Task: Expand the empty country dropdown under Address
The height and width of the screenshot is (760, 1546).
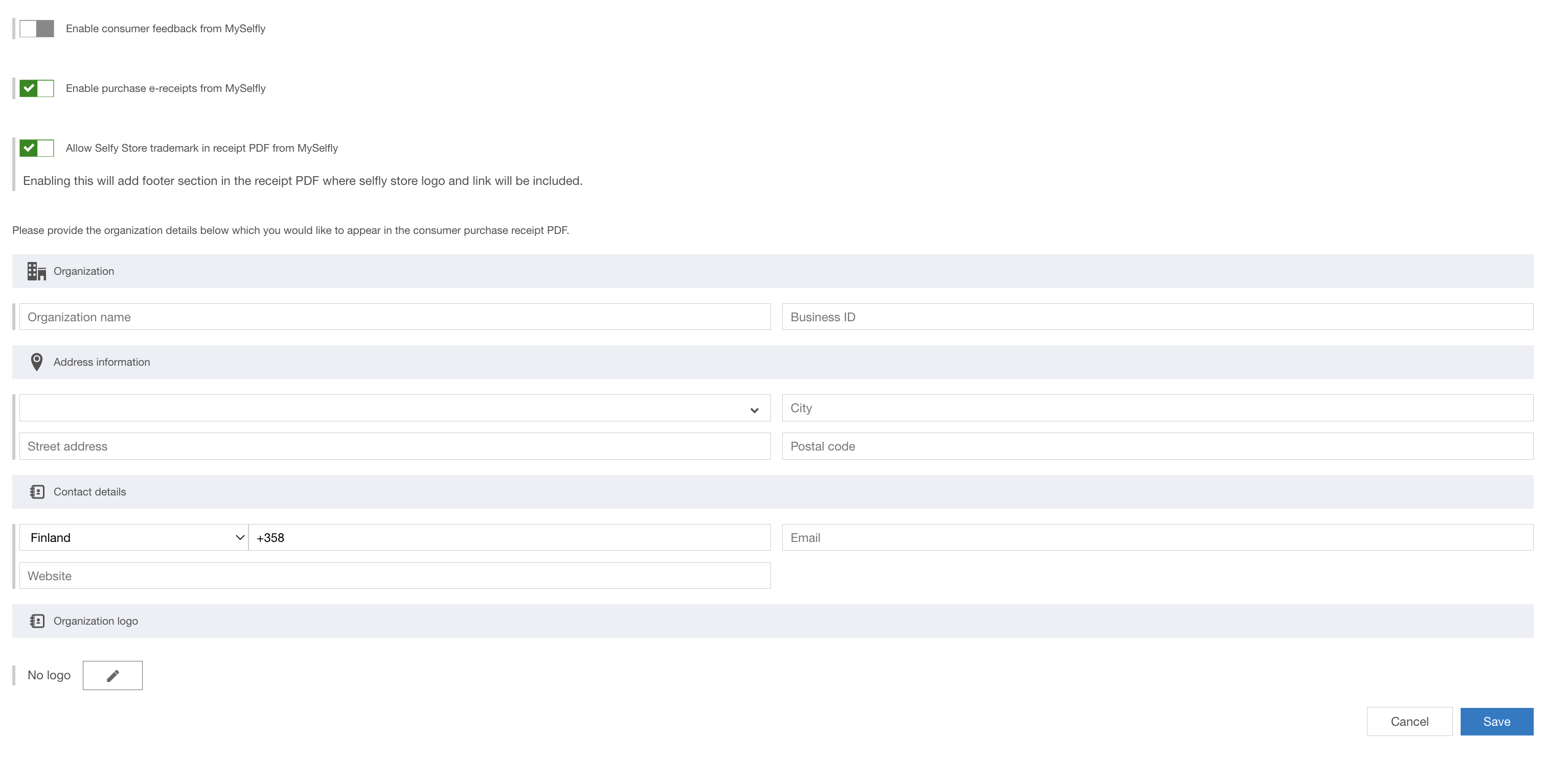Action: [394, 408]
